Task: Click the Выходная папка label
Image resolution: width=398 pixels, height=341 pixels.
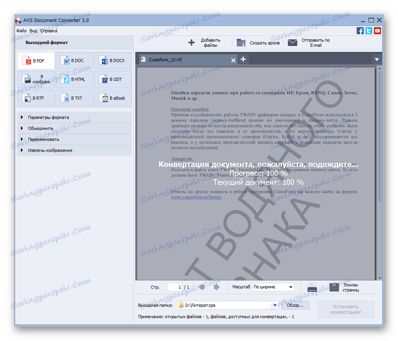Action: pyautogui.click(x=155, y=305)
